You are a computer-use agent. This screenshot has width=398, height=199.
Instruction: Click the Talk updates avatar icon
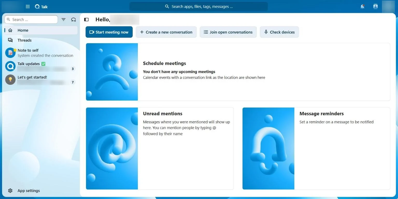point(10,66)
